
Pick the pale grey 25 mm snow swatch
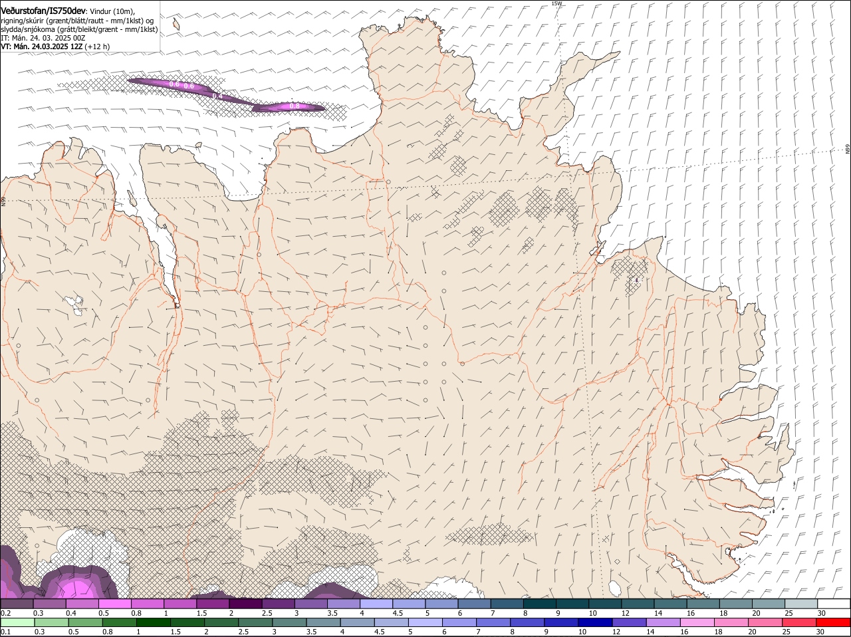click(801, 604)
